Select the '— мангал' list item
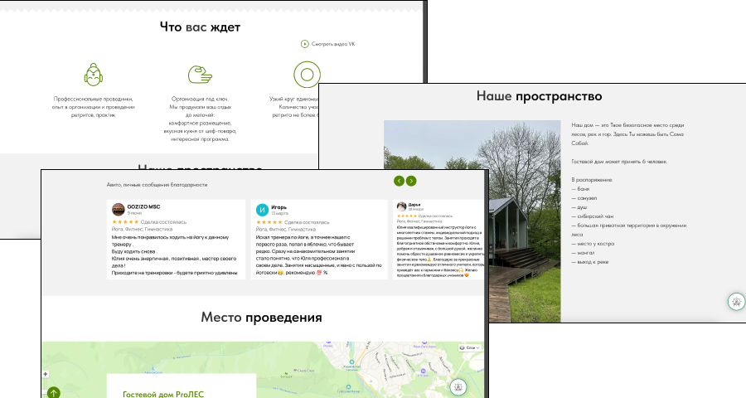 click(x=583, y=253)
